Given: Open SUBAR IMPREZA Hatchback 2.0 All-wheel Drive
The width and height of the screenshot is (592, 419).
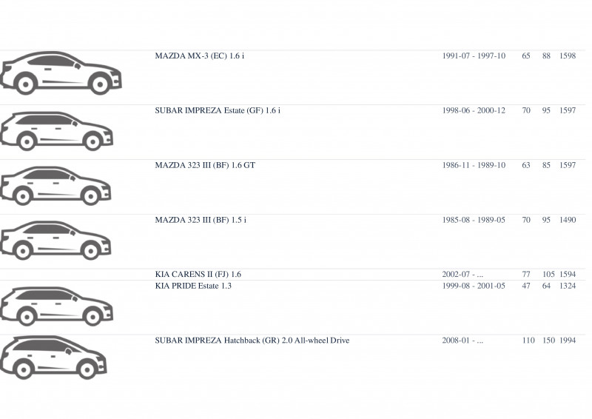Looking at the screenshot, I should pyautogui.click(x=252, y=341).
